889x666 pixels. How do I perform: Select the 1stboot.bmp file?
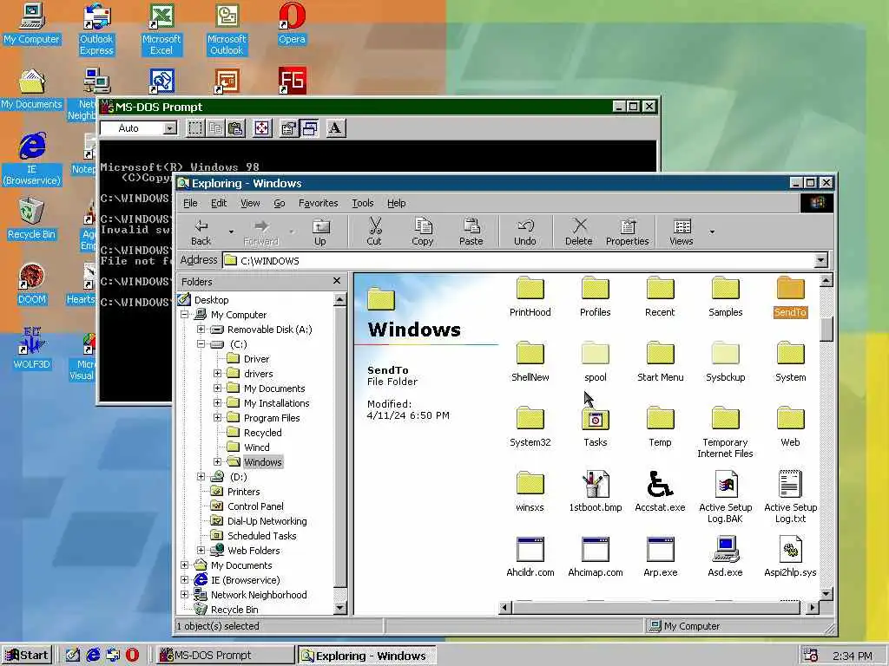pos(596,492)
